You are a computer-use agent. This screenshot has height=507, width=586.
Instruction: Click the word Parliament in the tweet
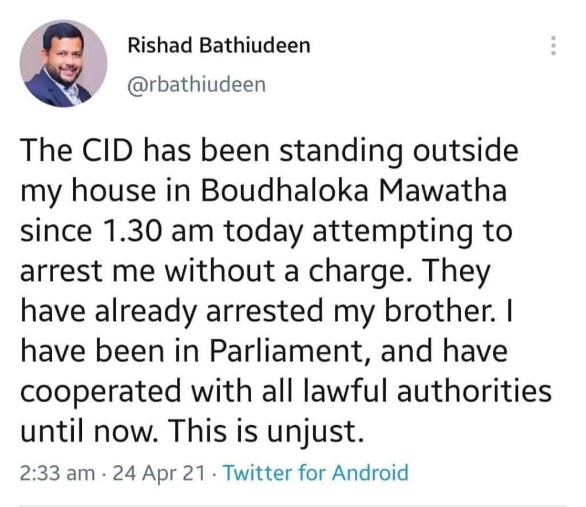288,352
